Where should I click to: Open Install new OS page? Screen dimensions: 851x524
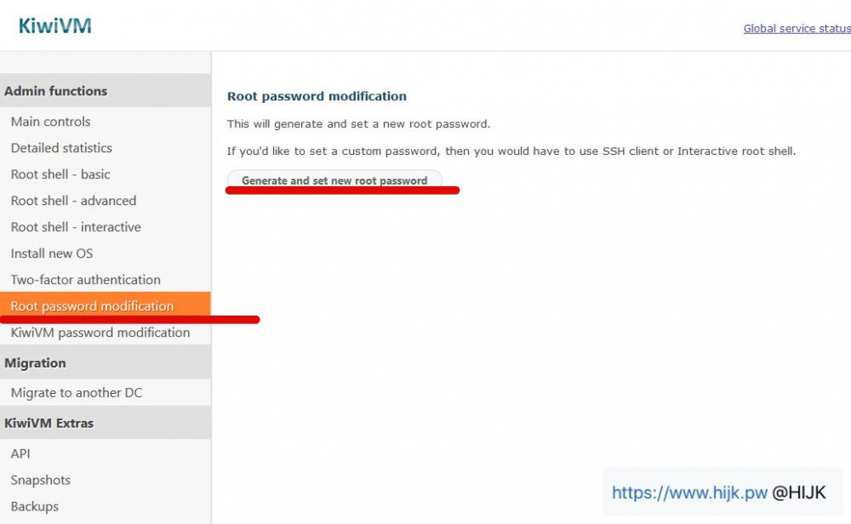click(52, 253)
